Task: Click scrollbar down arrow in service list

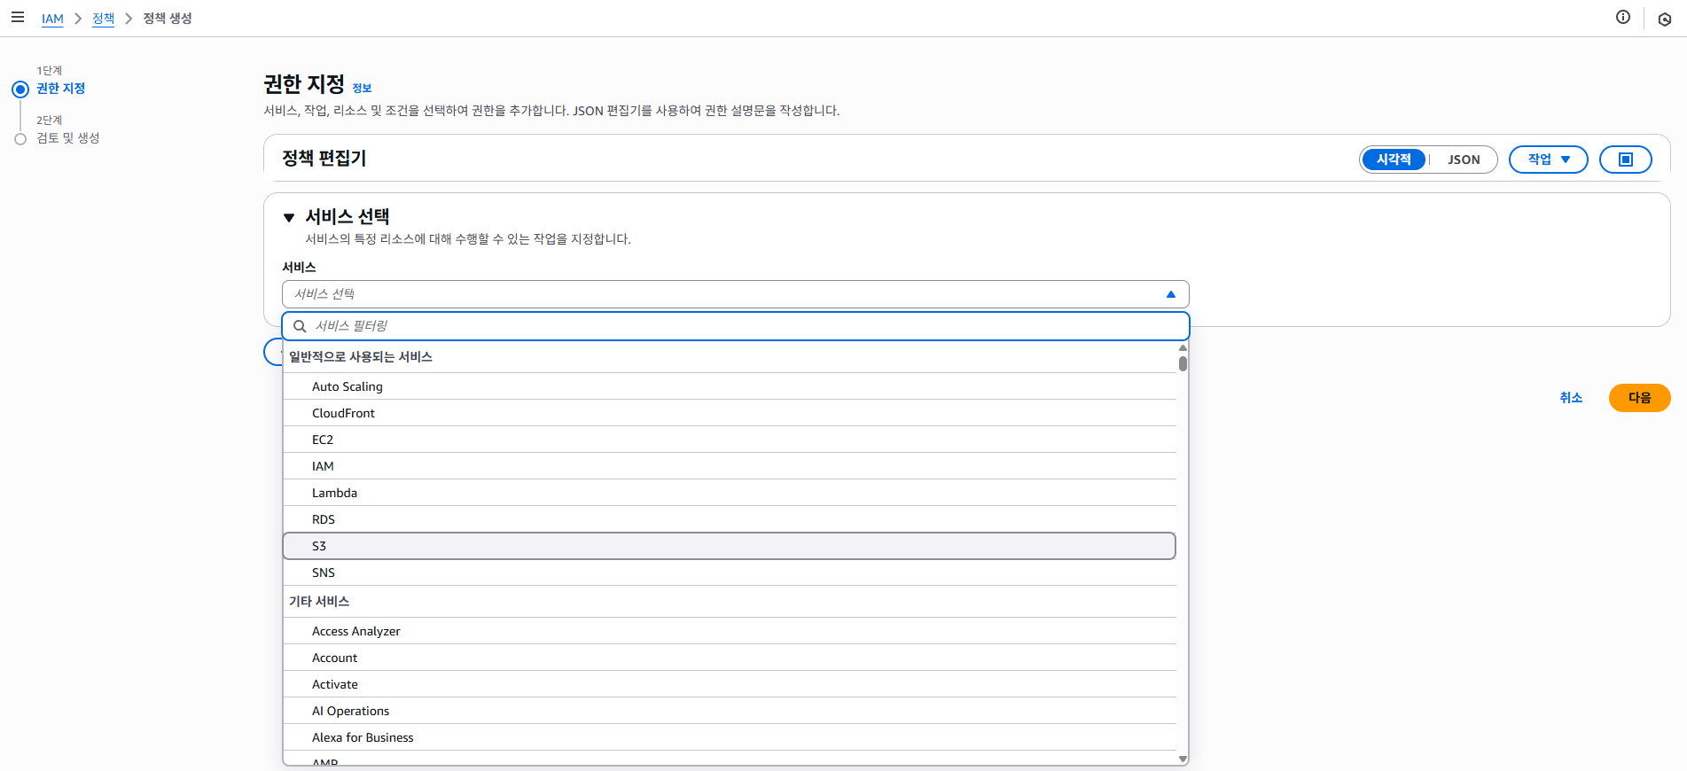Action: [x=1183, y=759]
